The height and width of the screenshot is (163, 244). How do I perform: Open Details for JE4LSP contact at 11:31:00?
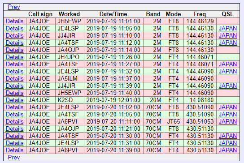coord(14,143)
